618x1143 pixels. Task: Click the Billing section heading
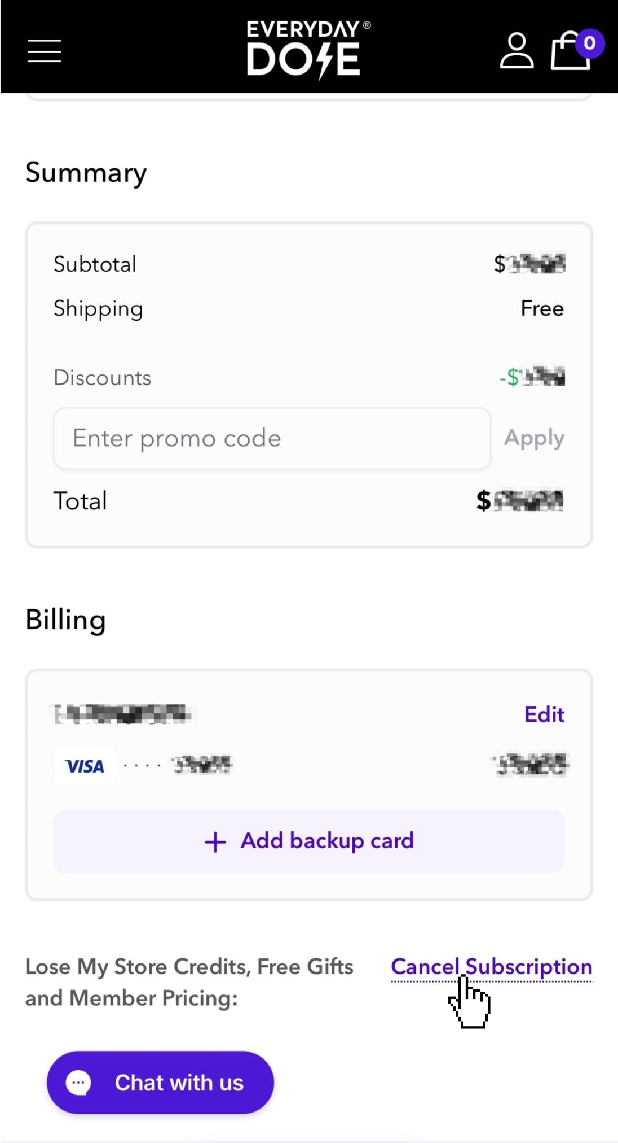(65, 620)
